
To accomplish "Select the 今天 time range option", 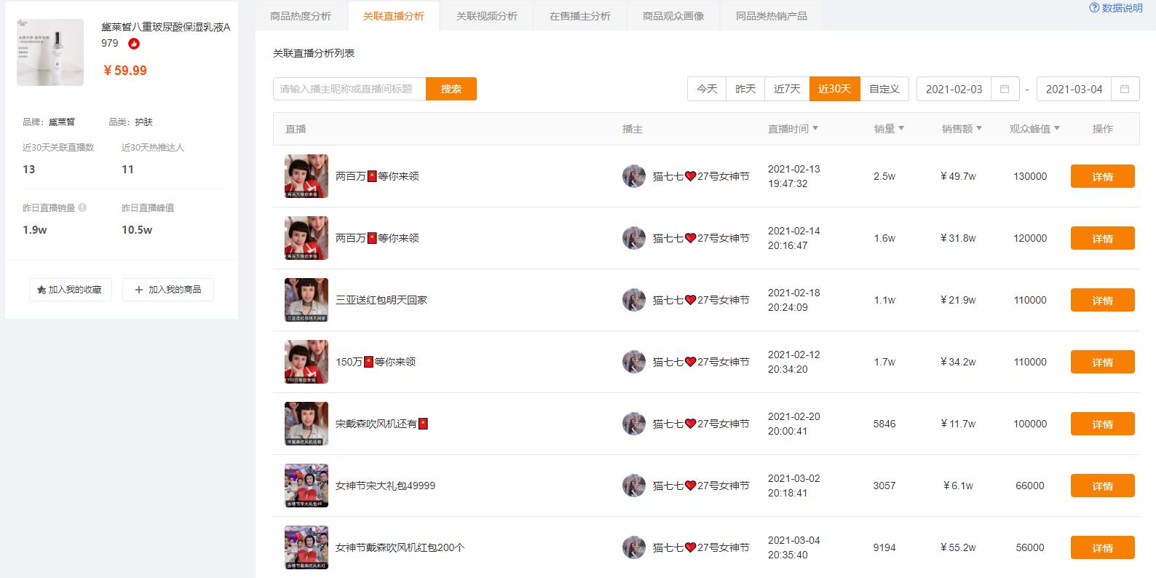I will point(707,89).
